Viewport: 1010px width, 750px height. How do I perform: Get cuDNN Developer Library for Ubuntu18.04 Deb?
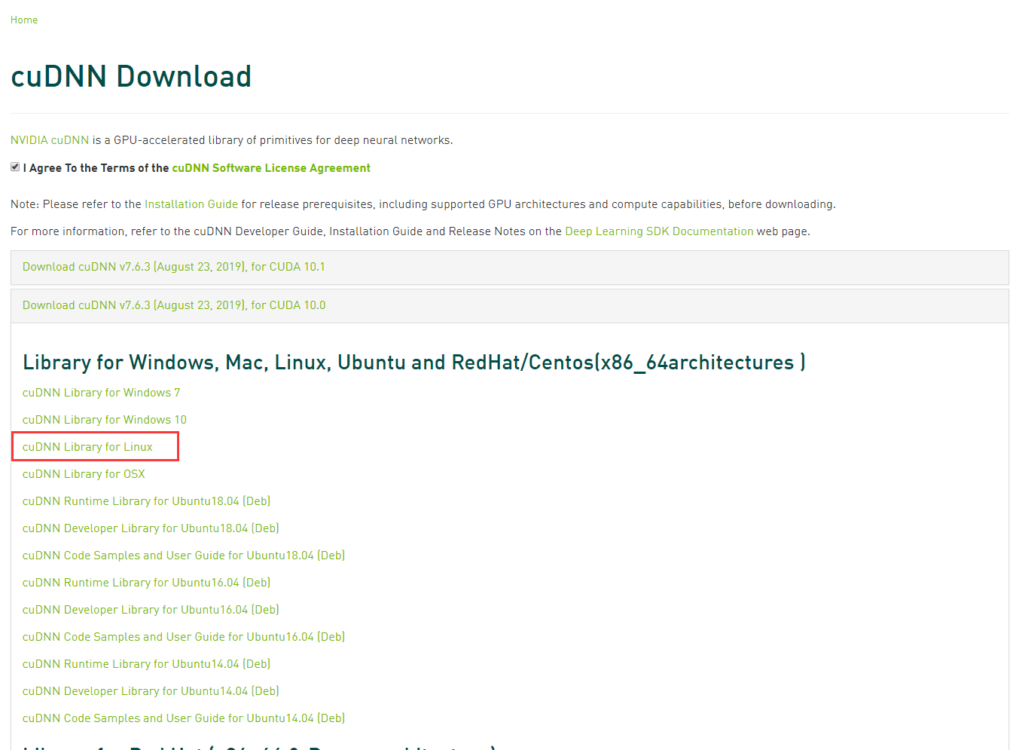pyautogui.click(x=150, y=528)
